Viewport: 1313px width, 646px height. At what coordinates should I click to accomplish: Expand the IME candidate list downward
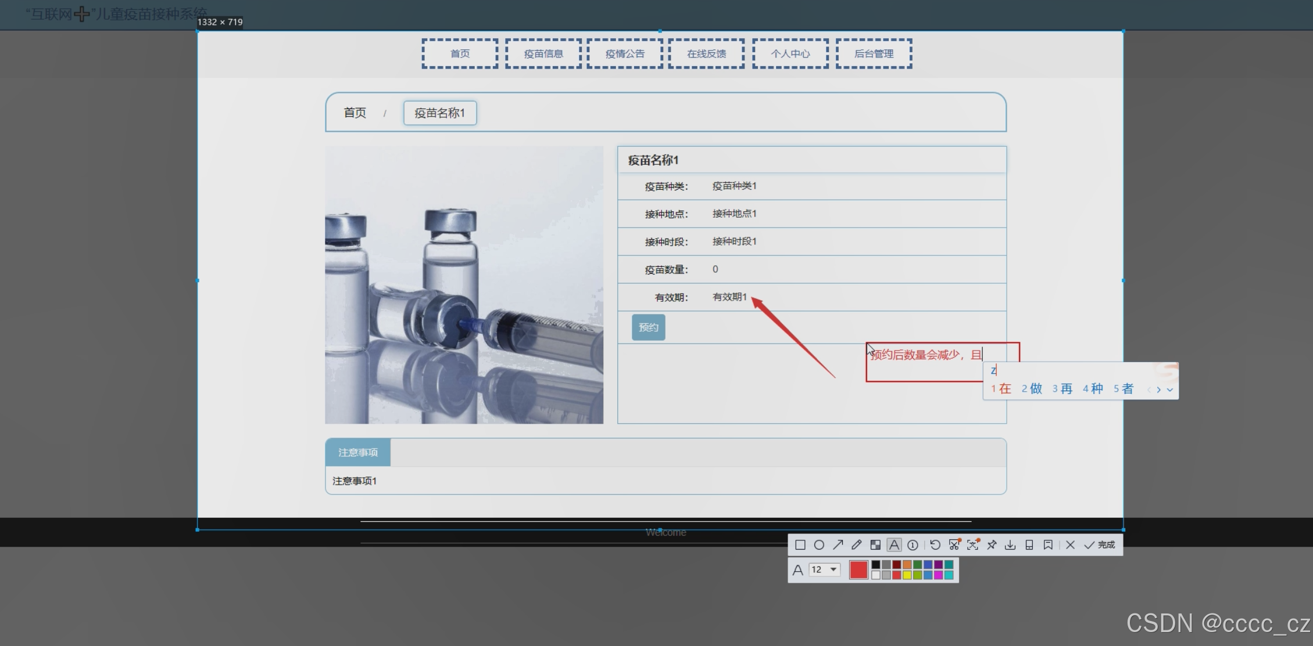tap(1170, 389)
